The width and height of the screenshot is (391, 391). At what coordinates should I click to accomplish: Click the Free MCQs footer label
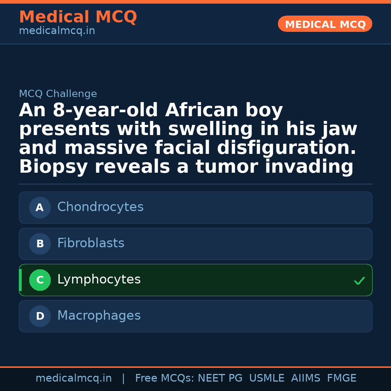click(x=164, y=378)
